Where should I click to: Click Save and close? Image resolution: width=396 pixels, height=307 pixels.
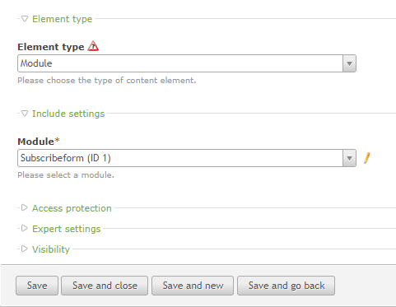[x=105, y=286]
